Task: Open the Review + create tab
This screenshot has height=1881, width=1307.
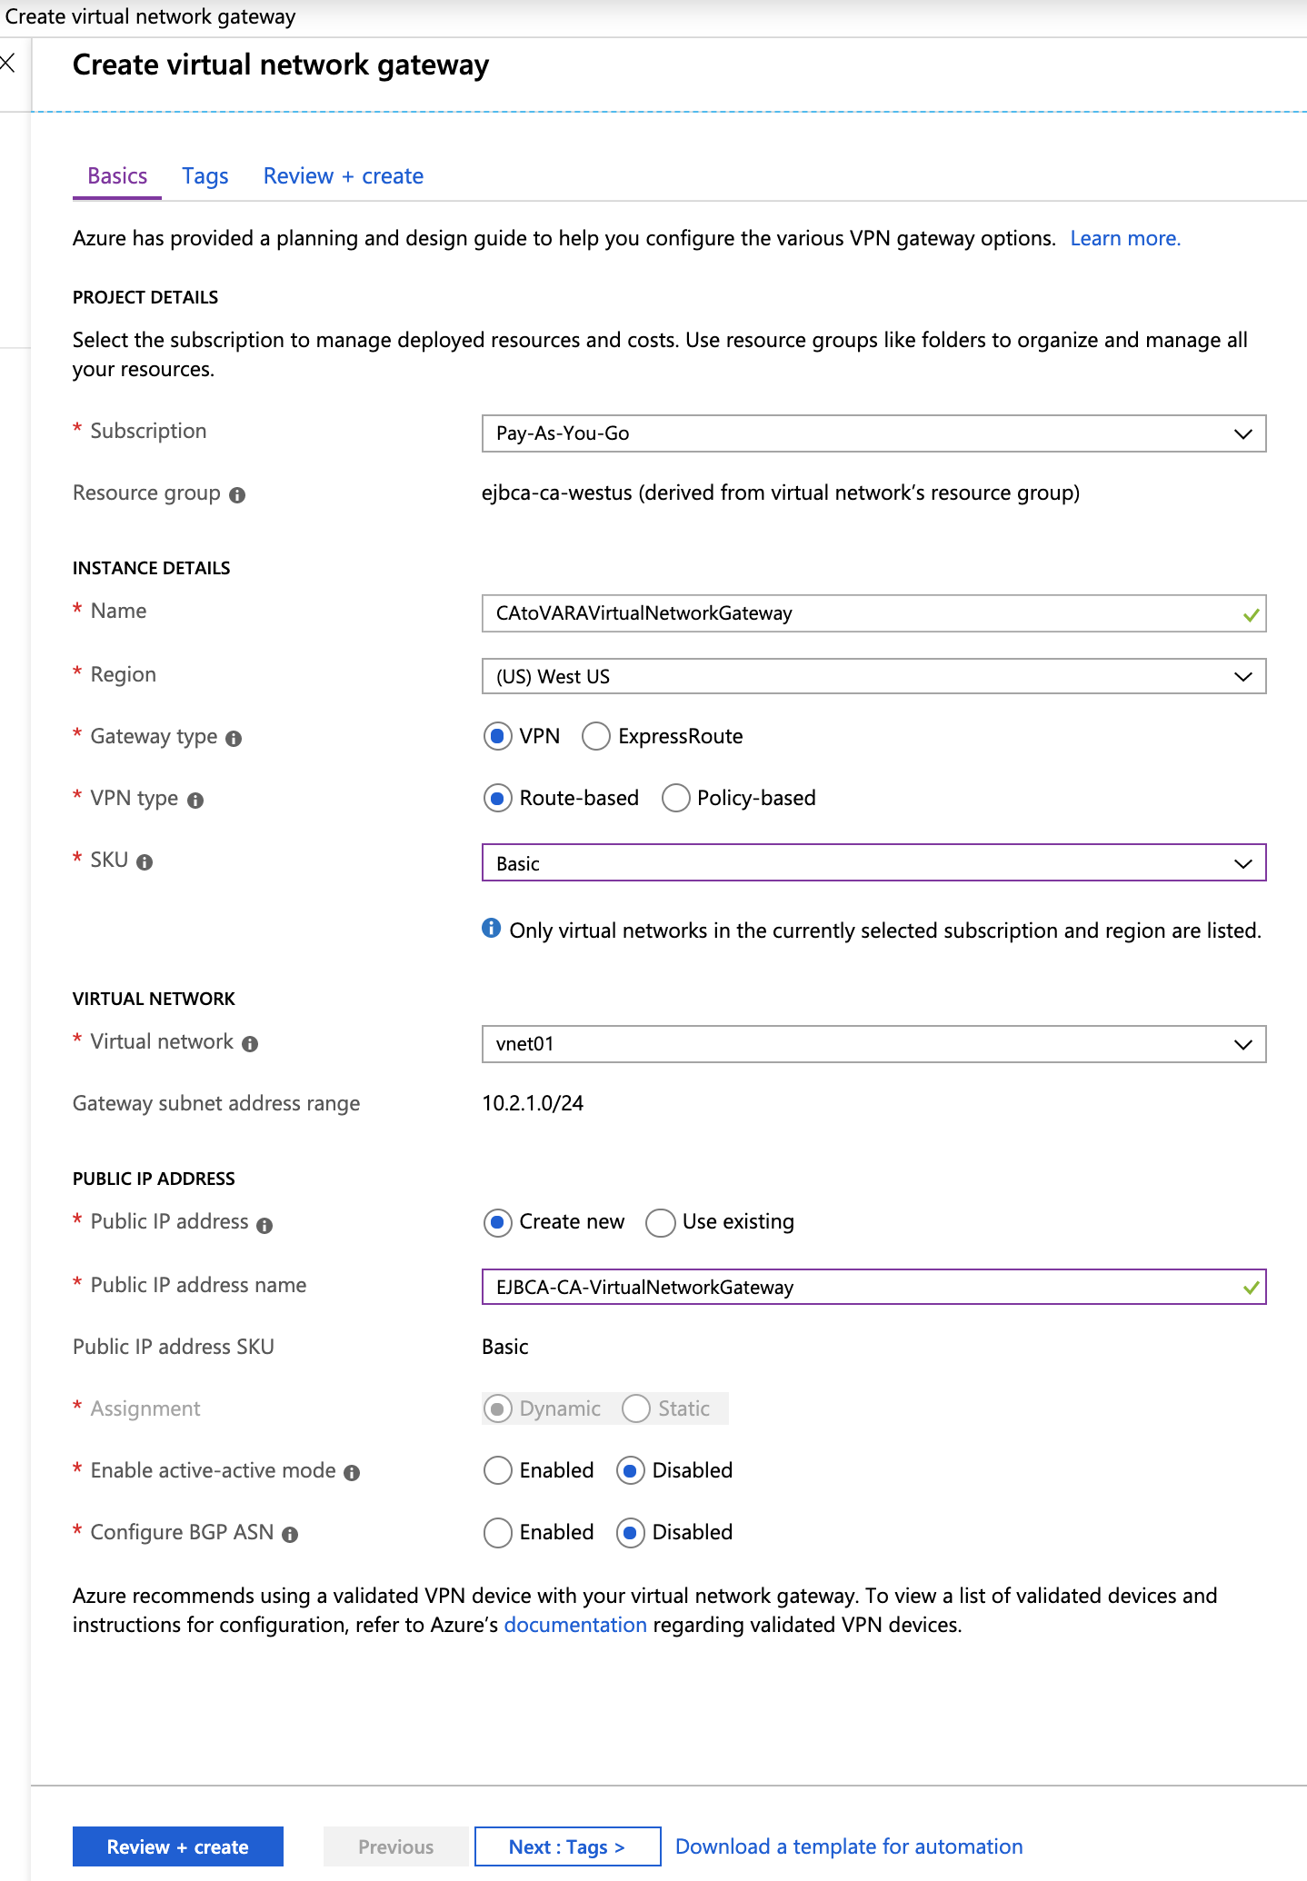Action: point(343,176)
